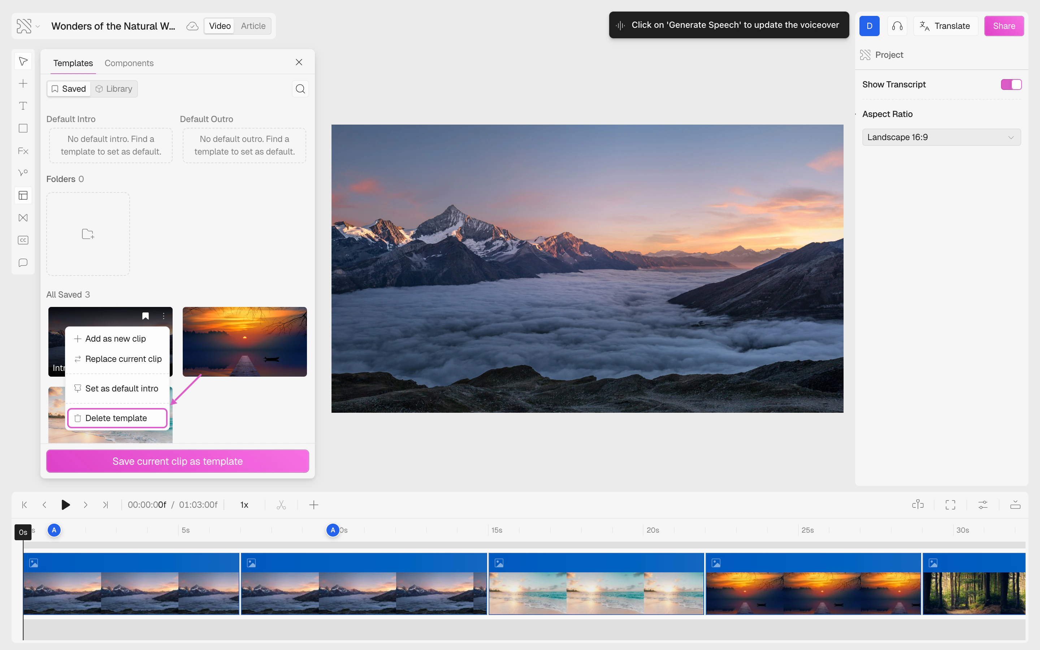
Task: Switch to the Library templates filter
Action: pyautogui.click(x=114, y=89)
